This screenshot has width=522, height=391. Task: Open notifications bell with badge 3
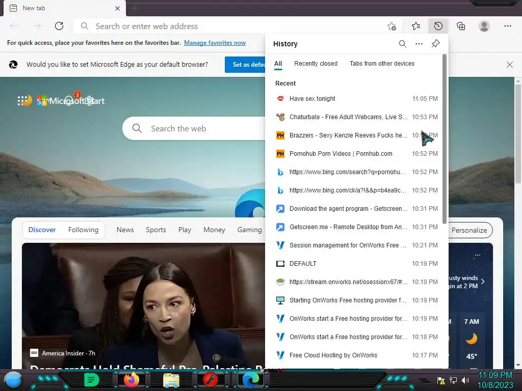click(x=69, y=100)
